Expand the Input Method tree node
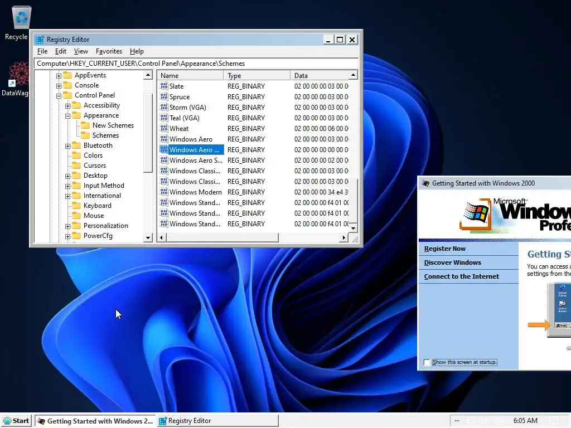The height and width of the screenshot is (428, 571). [67, 186]
